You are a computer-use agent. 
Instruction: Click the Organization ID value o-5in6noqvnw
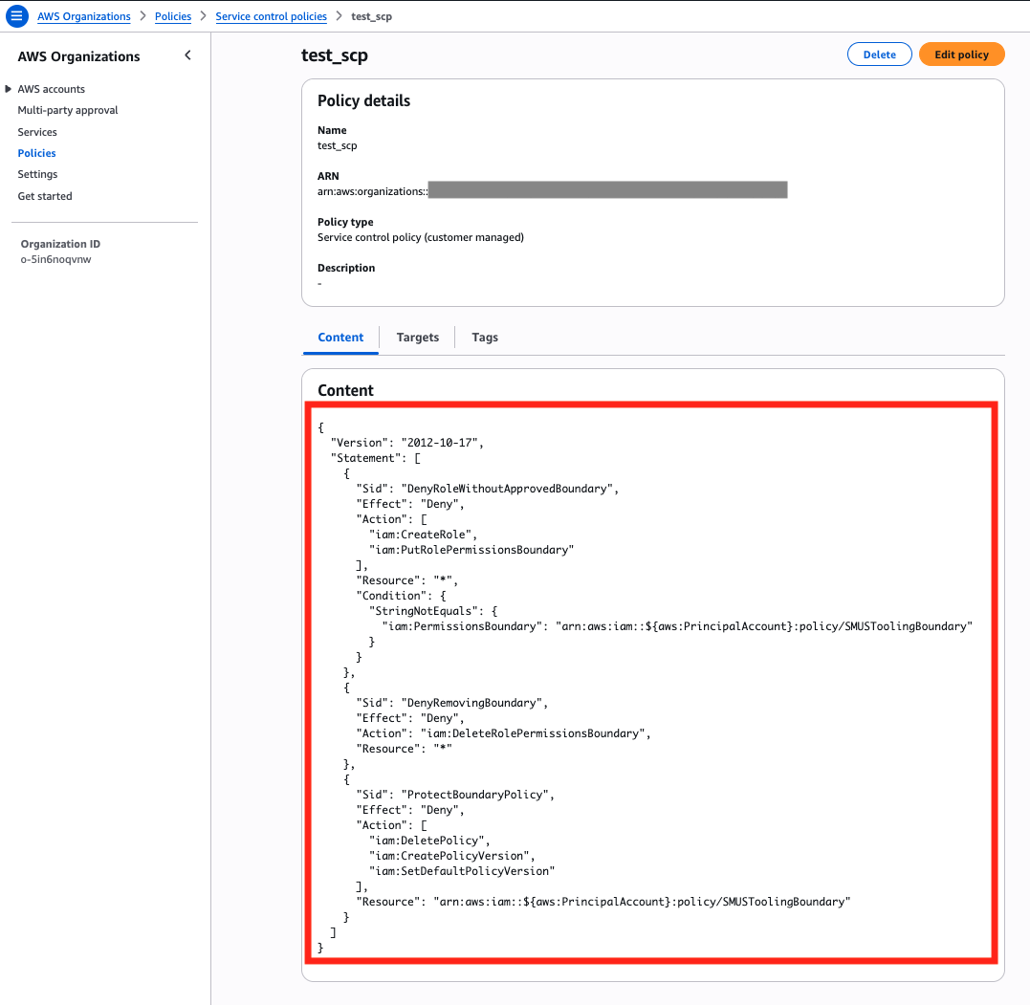click(55, 259)
